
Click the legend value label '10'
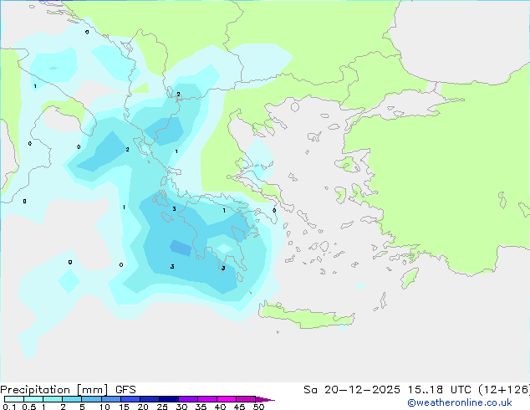pos(104,407)
